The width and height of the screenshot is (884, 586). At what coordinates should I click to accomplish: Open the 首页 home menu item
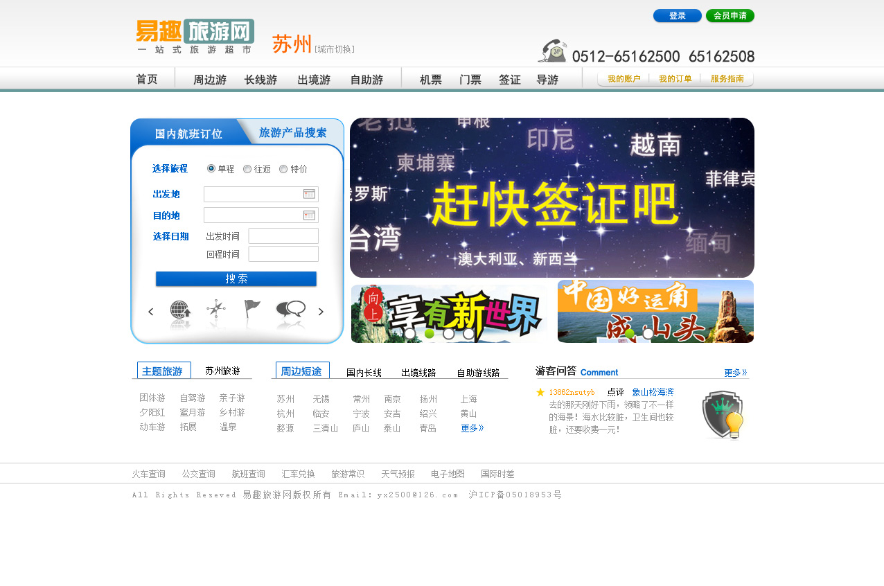(x=147, y=80)
